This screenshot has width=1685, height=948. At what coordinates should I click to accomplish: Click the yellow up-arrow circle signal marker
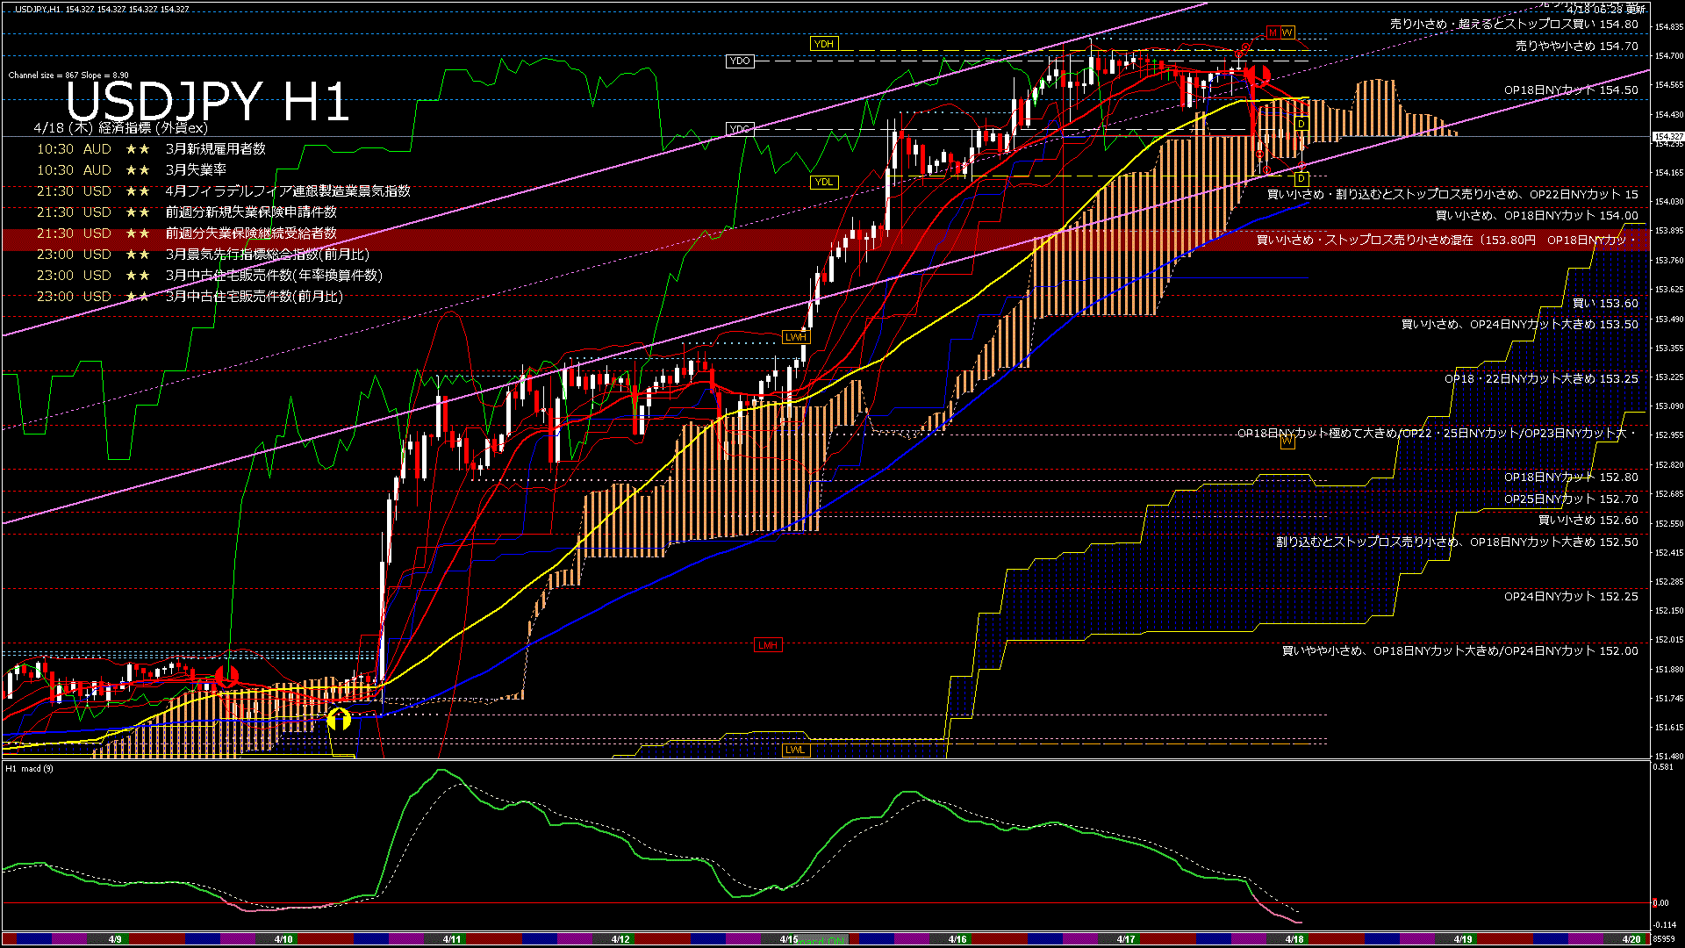tap(339, 720)
